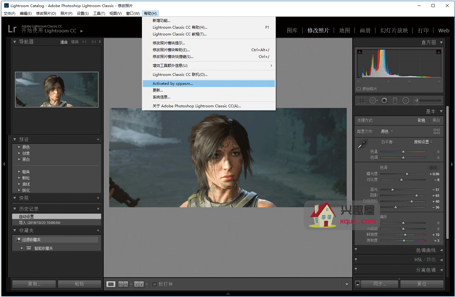Open the File (文件) menu

[x=10, y=13]
